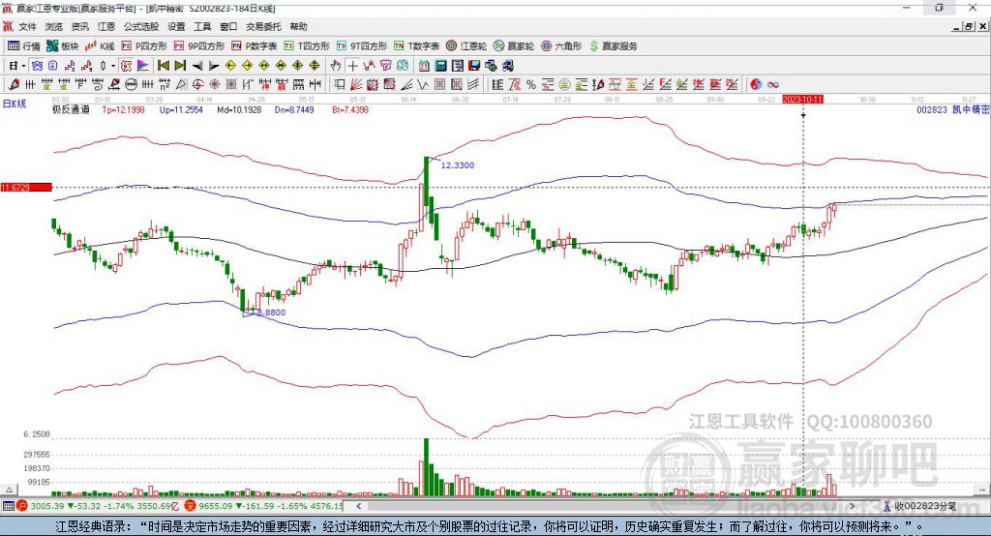Click the circled crosshair target icon
Viewport: 991px width, 536px height.
click(197, 85)
